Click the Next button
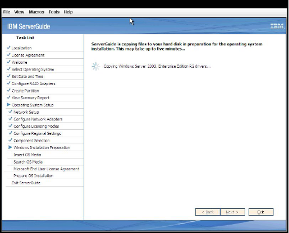The width and height of the screenshot is (289, 233). tap(232, 212)
